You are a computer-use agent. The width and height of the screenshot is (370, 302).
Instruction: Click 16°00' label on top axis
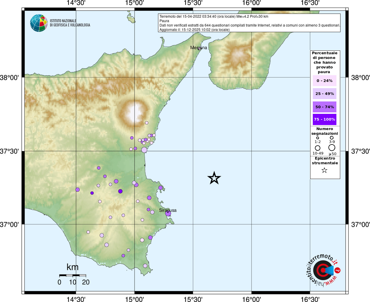click(251, 3)
